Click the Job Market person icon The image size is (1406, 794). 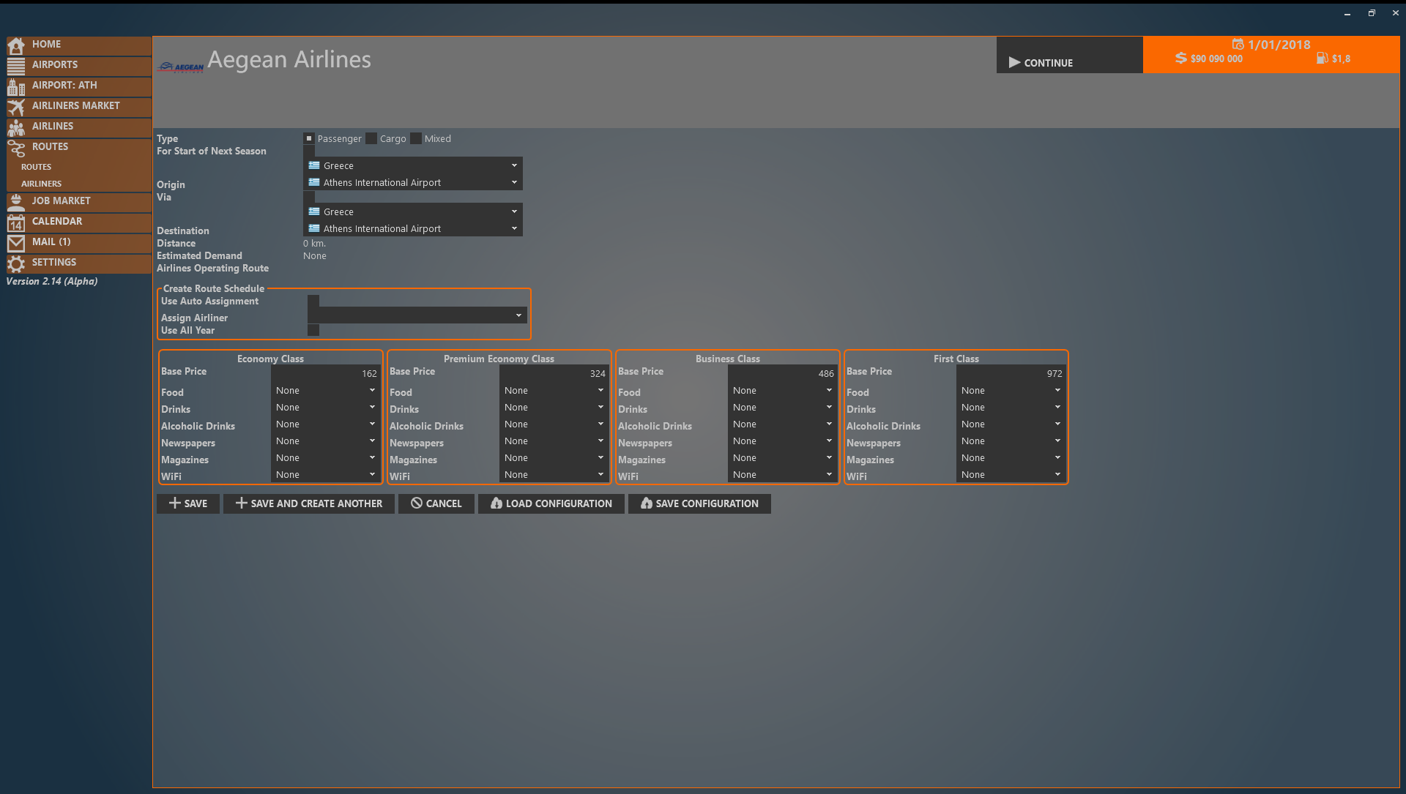pos(16,202)
